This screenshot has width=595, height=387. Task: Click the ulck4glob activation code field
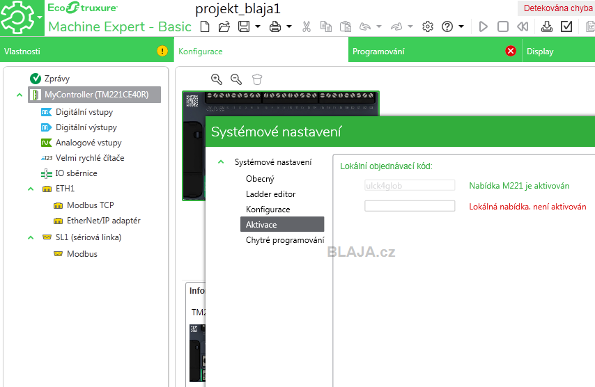click(x=410, y=185)
